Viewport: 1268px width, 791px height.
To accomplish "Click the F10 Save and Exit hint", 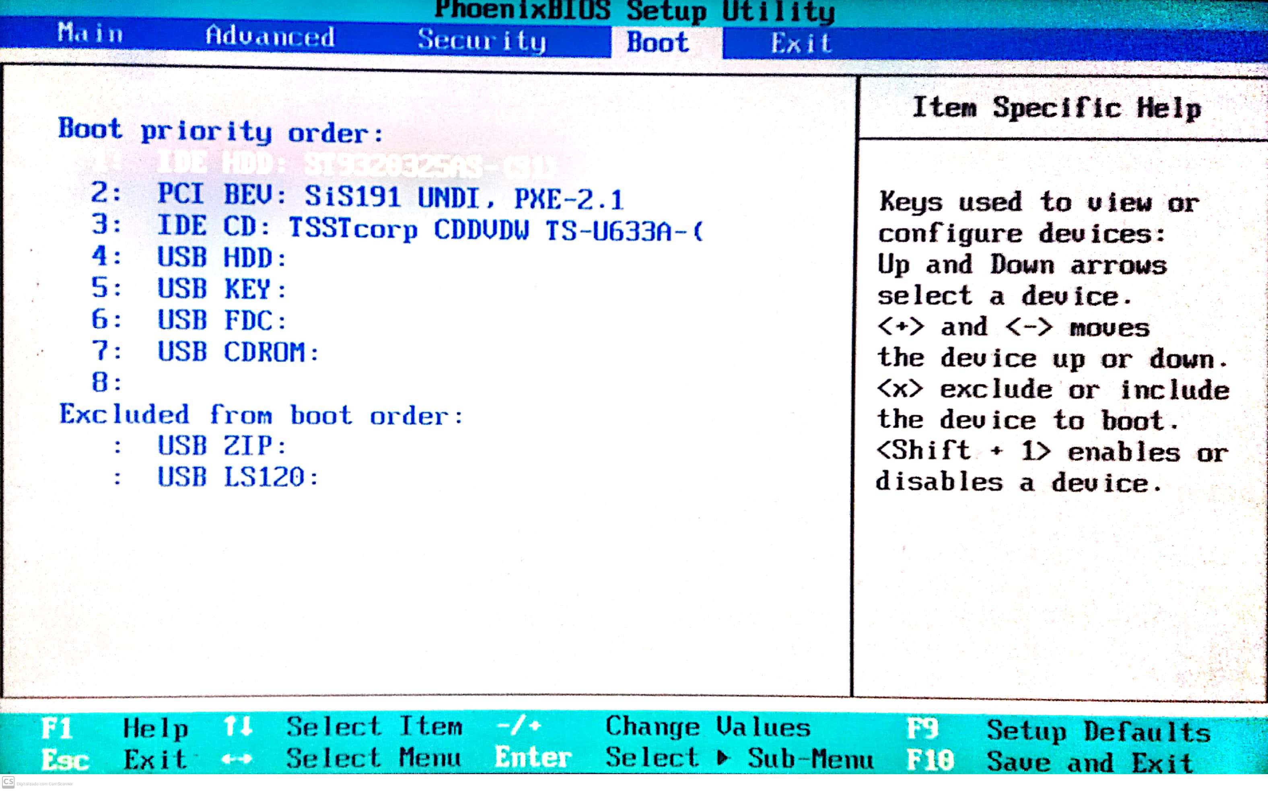I will coord(1050,761).
